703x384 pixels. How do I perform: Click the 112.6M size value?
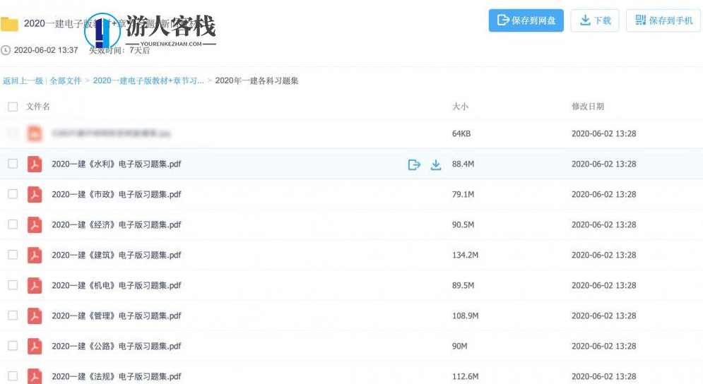coord(466,376)
